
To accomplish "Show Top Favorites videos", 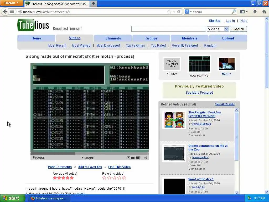I will 135,45.
